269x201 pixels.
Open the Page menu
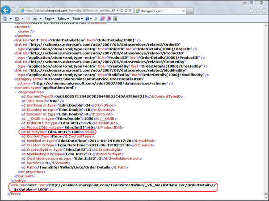[50, 19]
